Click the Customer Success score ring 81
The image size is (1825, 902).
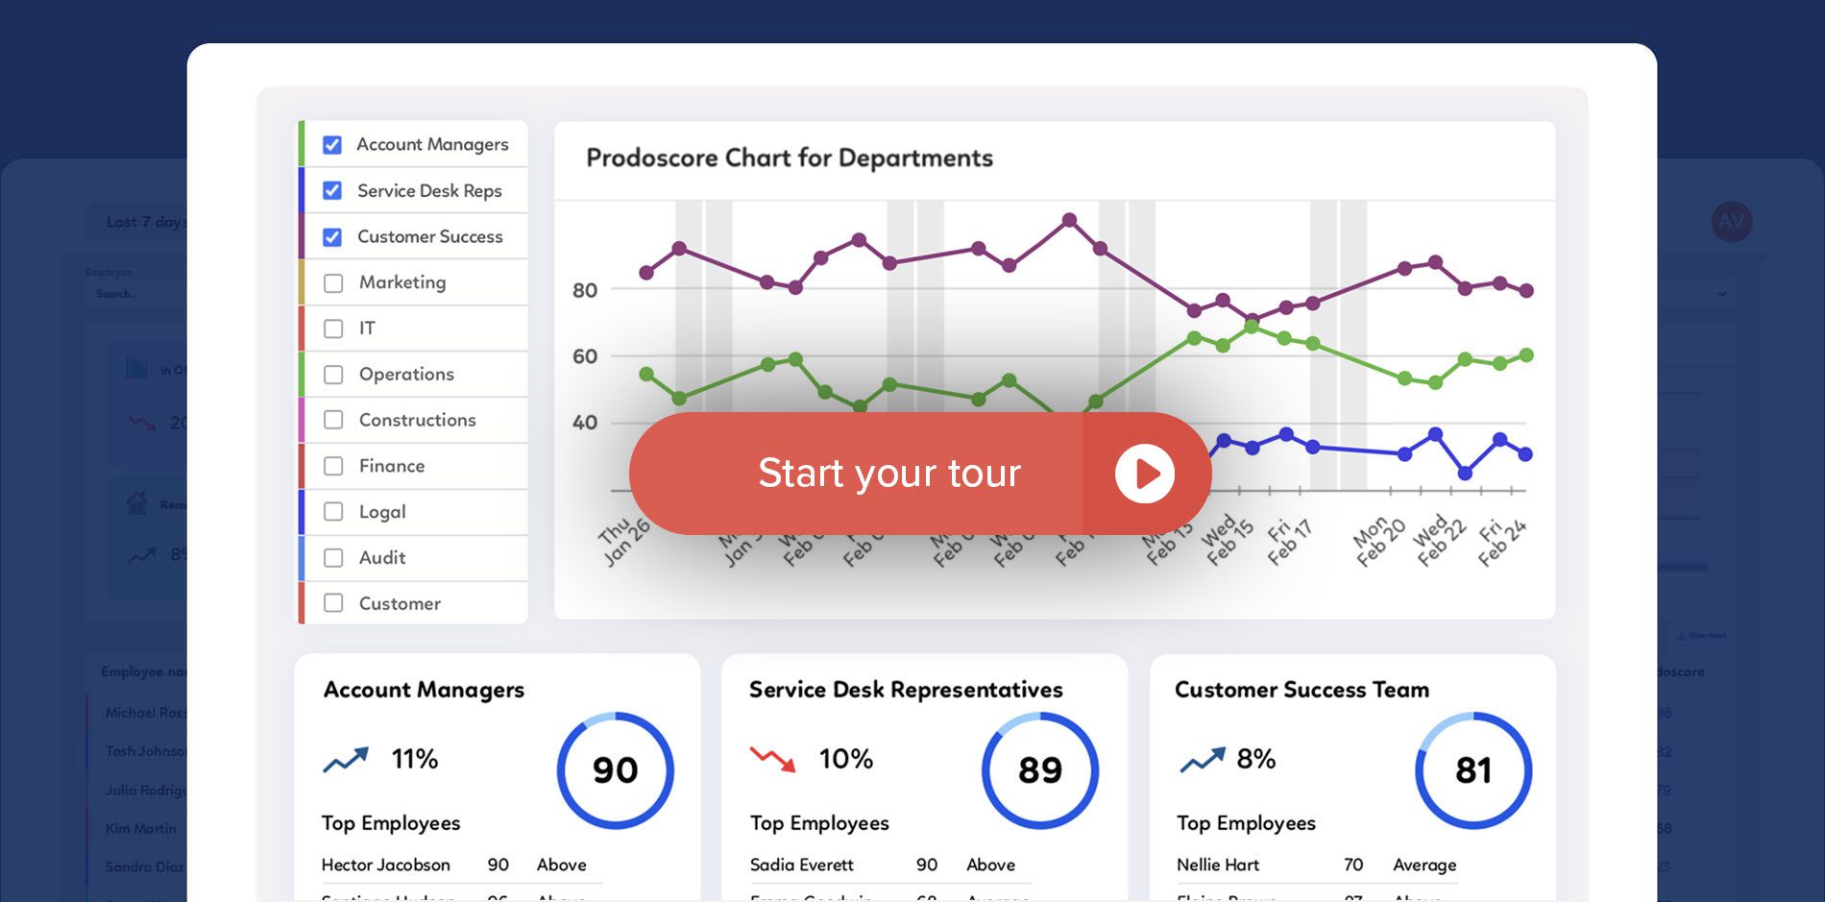[1473, 770]
